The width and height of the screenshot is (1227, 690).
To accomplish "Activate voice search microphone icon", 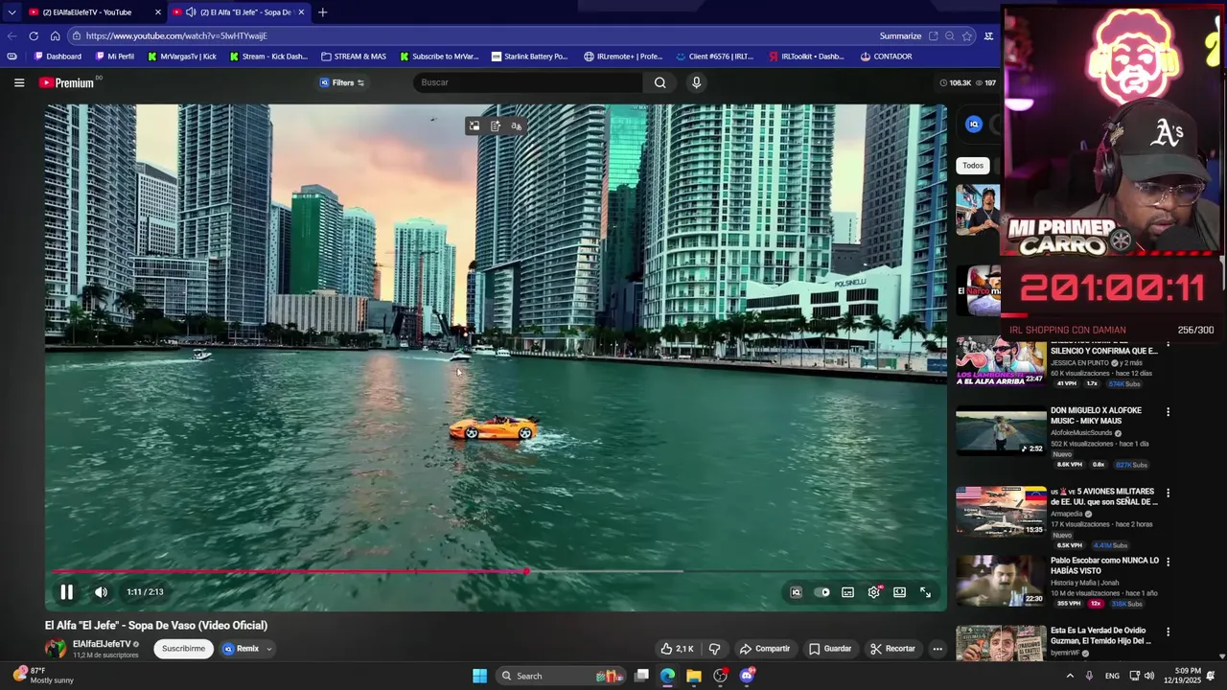I will [x=697, y=82].
